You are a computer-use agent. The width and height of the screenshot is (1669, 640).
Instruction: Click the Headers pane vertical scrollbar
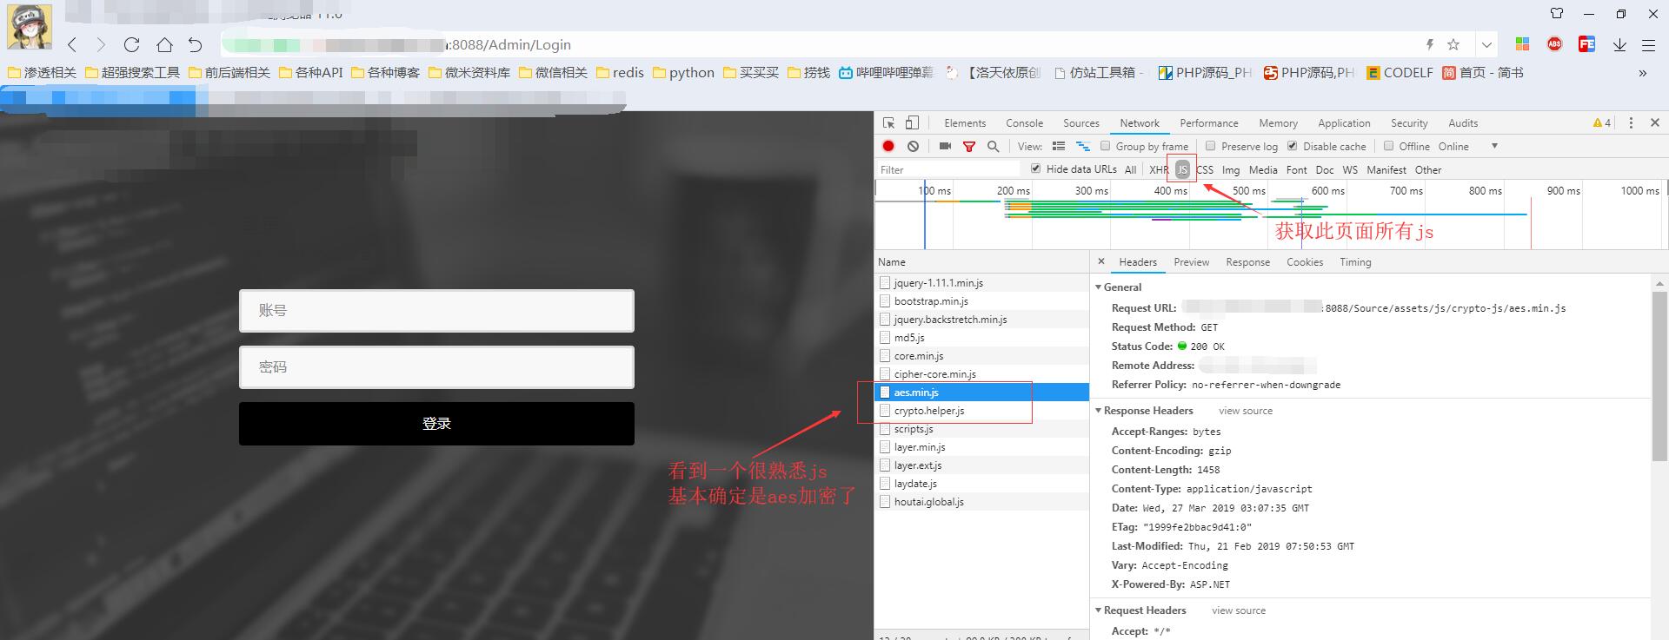1659,376
